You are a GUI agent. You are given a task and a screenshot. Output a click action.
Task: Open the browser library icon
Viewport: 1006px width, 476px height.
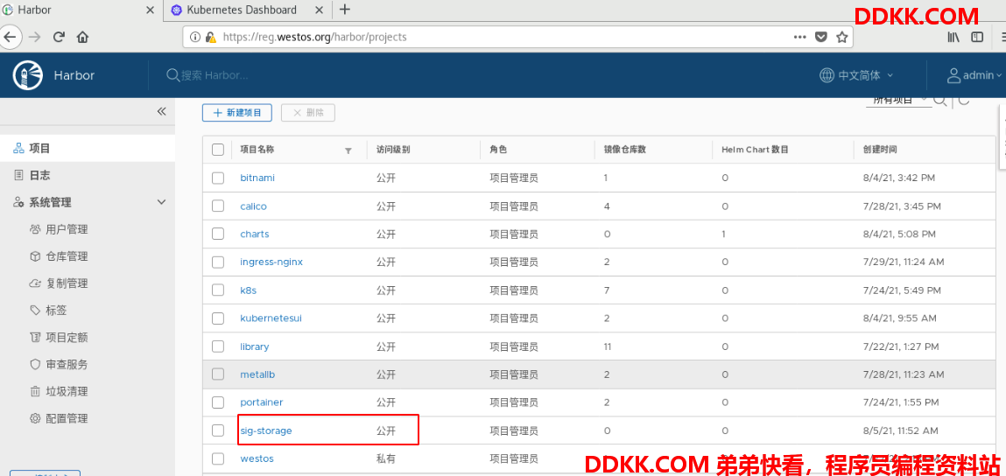pyautogui.click(x=954, y=38)
